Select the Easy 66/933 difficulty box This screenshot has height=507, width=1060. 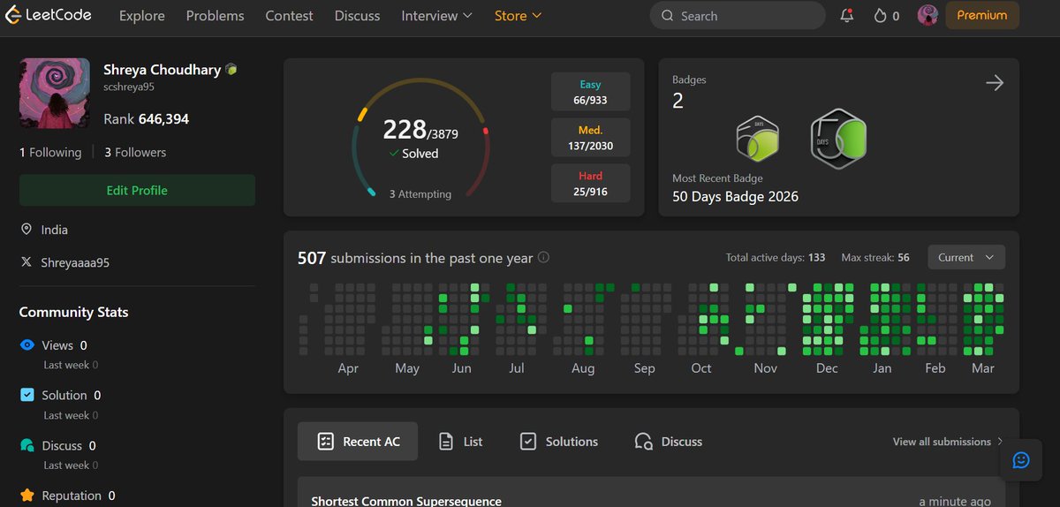[590, 92]
